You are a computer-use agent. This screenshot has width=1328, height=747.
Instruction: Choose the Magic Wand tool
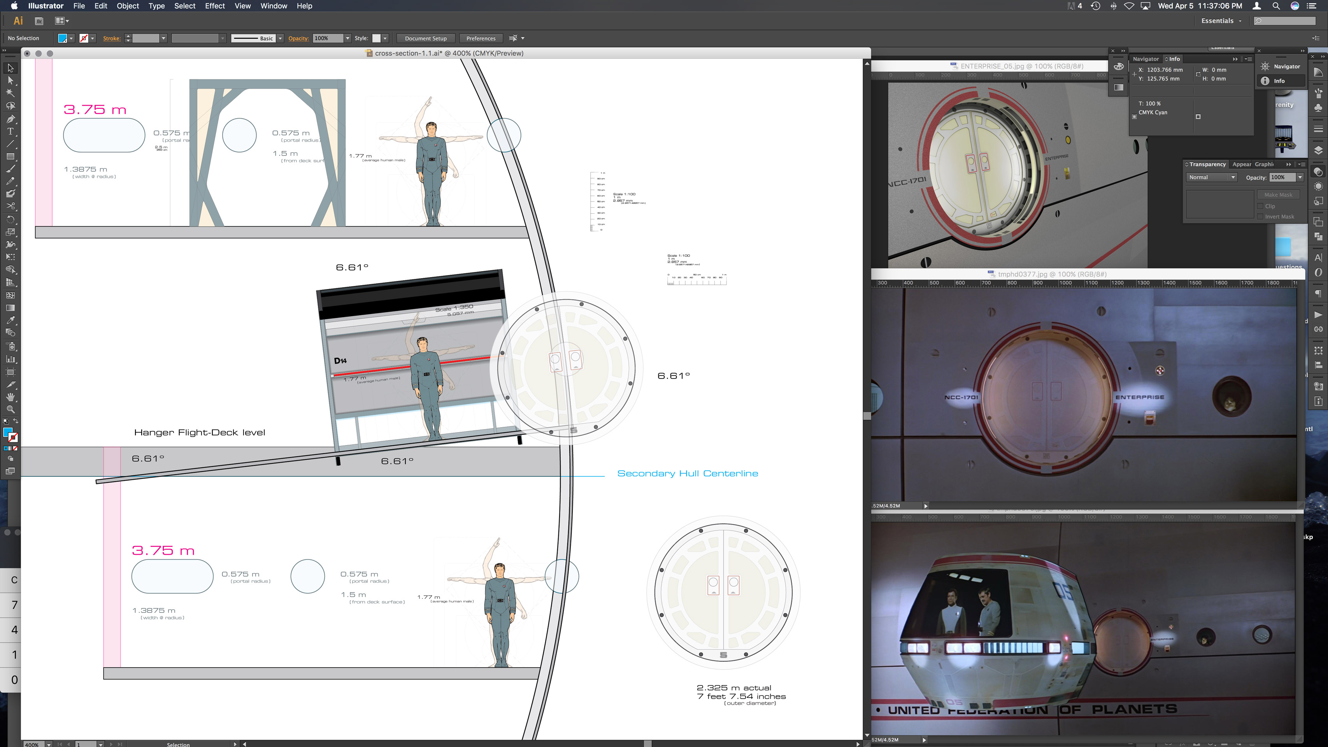pyautogui.click(x=10, y=93)
